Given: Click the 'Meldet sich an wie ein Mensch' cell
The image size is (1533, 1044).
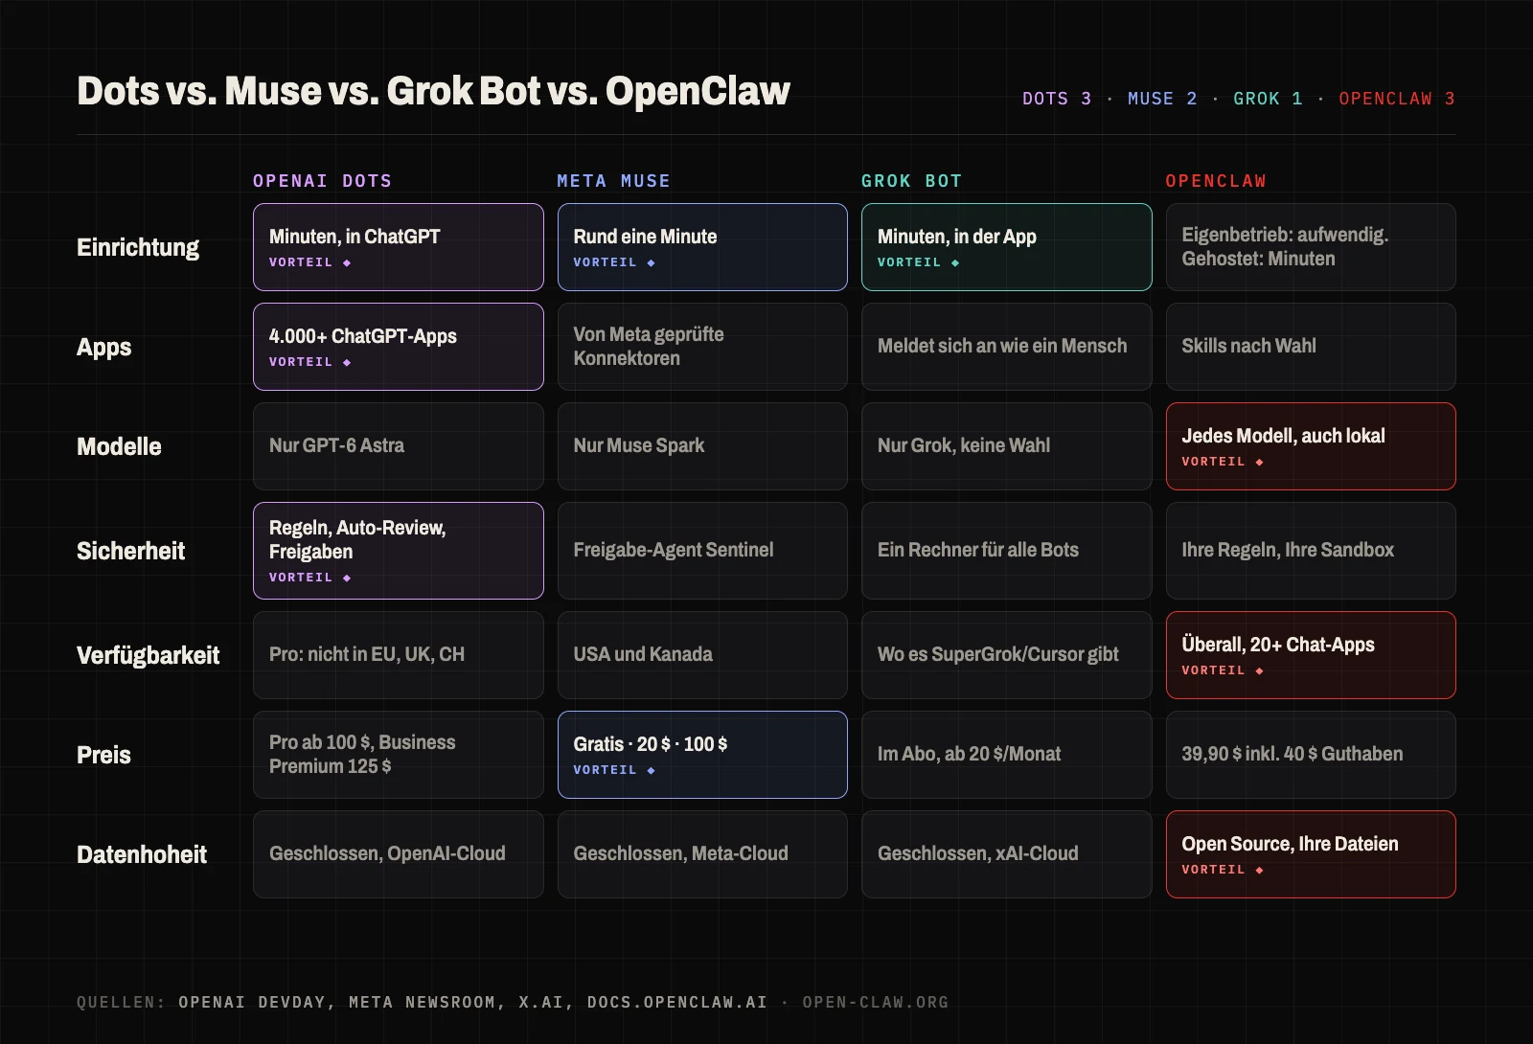Looking at the screenshot, I should 1007,347.
